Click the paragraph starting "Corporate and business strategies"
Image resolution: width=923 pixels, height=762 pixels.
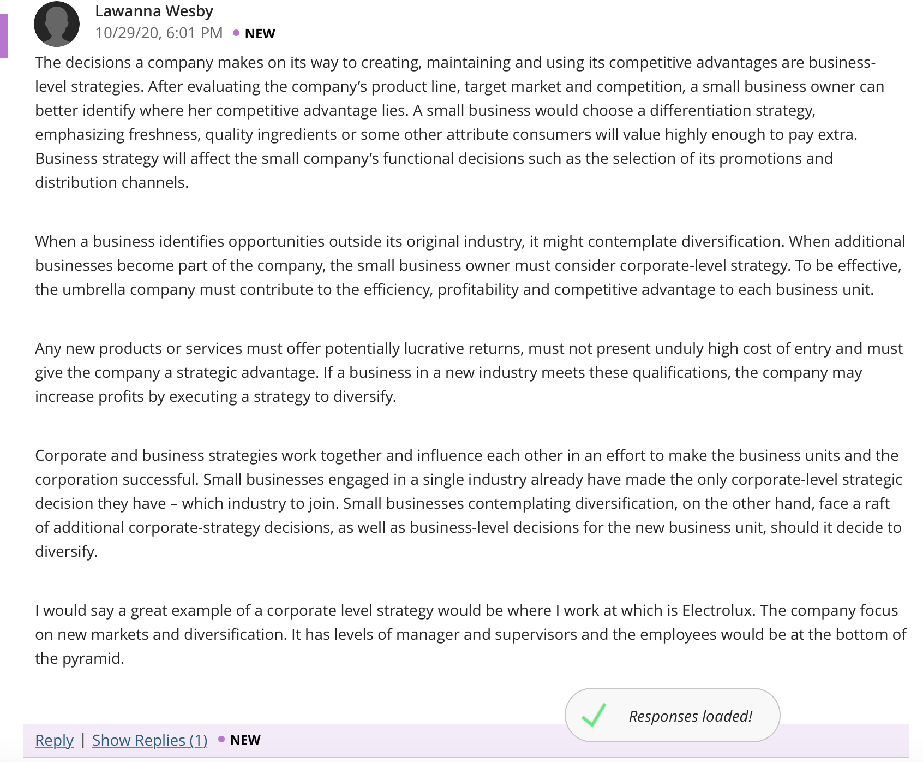(469, 503)
